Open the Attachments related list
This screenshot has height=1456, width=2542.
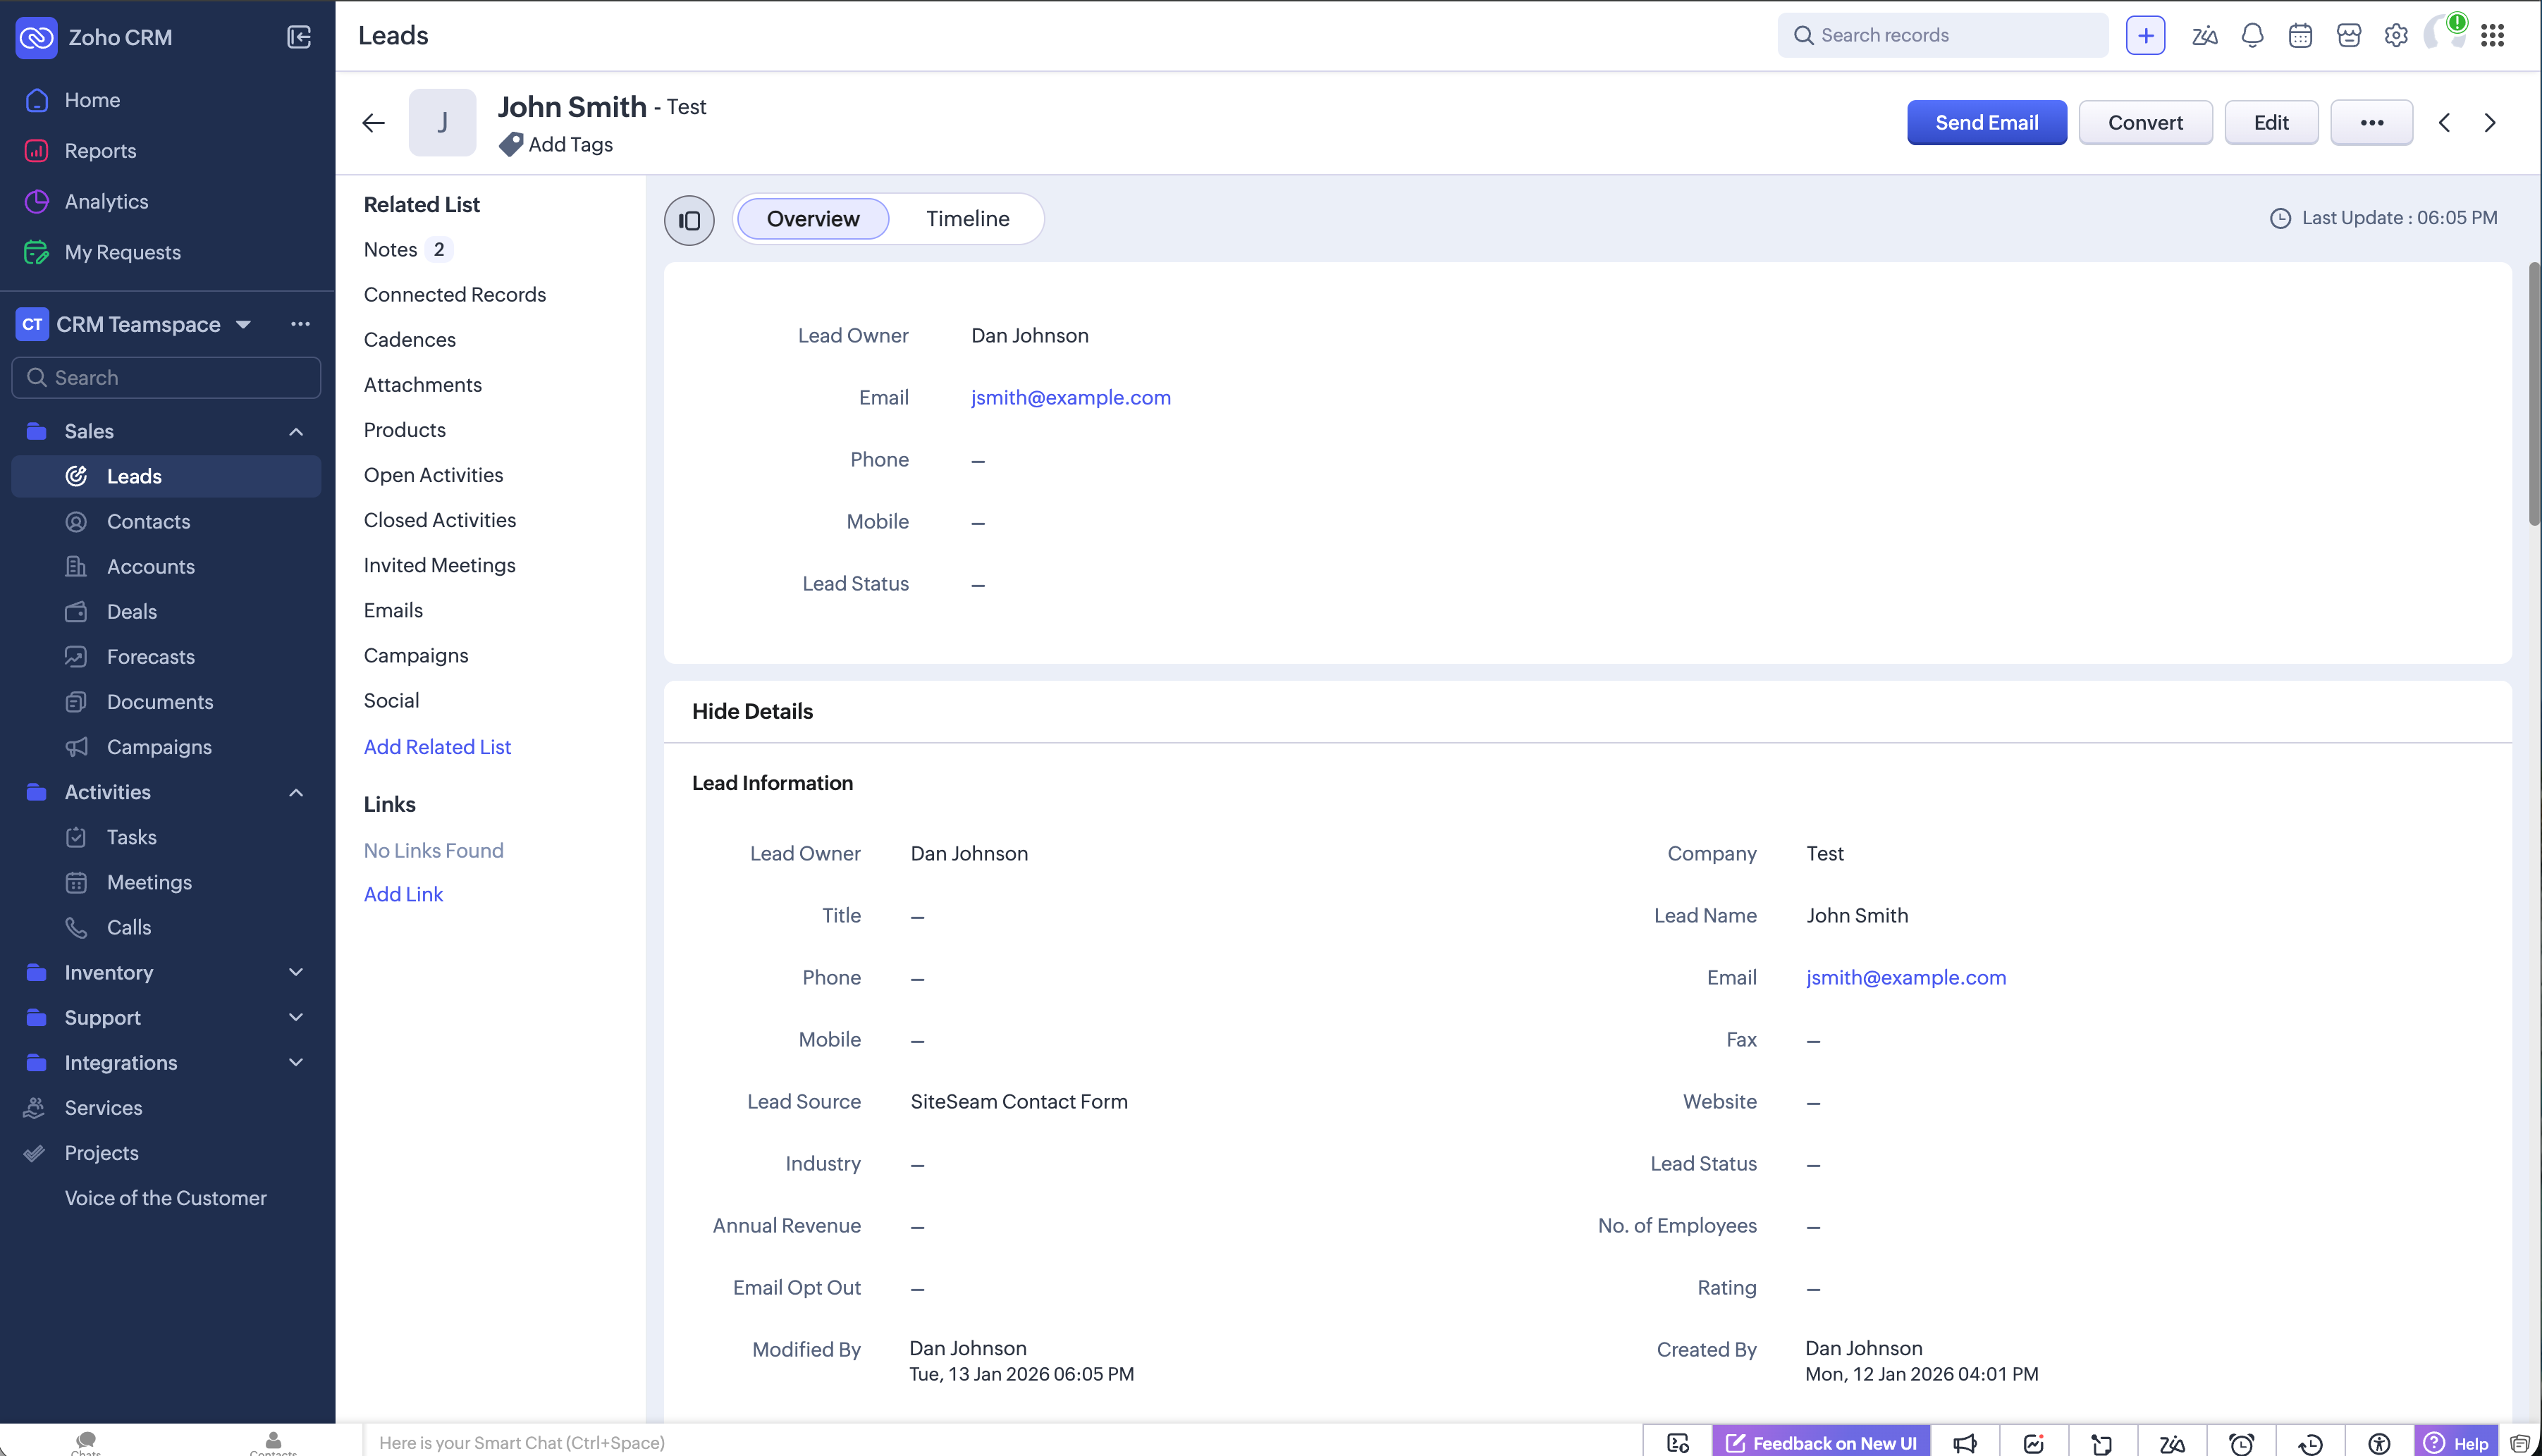(x=422, y=385)
